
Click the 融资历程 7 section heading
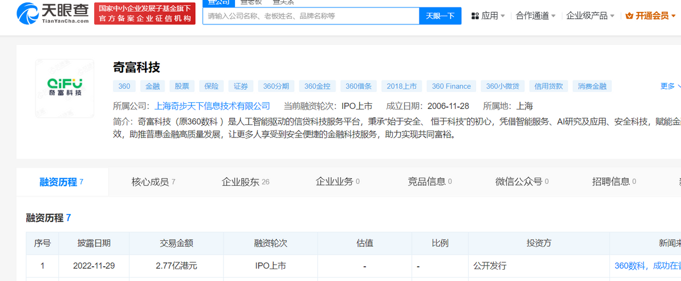(49, 217)
